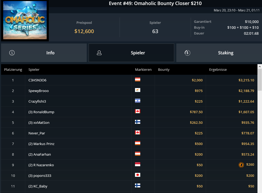Select player (2) R Nazarenko
This screenshot has height=193, width=262.
(41, 165)
